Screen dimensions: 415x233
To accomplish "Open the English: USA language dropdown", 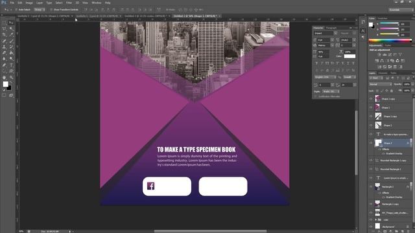I will [326, 77].
